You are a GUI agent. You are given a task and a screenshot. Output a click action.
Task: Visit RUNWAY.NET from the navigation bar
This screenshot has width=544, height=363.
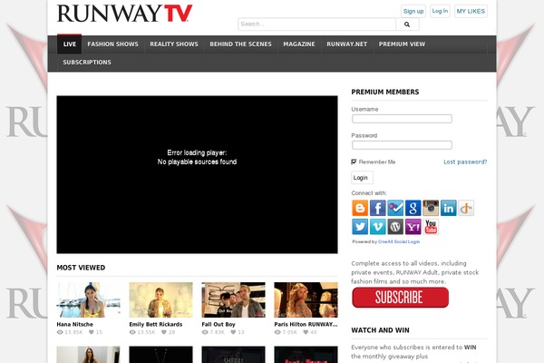(346, 44)
